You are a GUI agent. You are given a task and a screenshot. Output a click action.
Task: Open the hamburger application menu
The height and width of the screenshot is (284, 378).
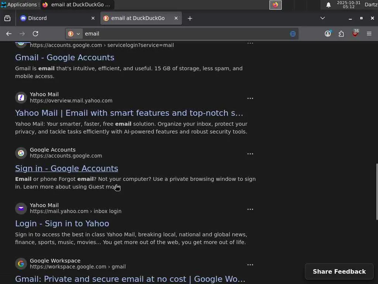(x=369, y=34)
